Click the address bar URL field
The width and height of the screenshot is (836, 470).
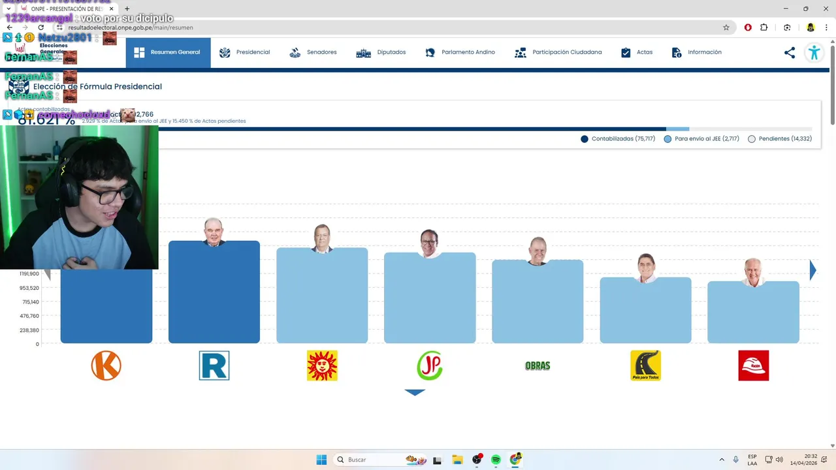tap(392, 27)
